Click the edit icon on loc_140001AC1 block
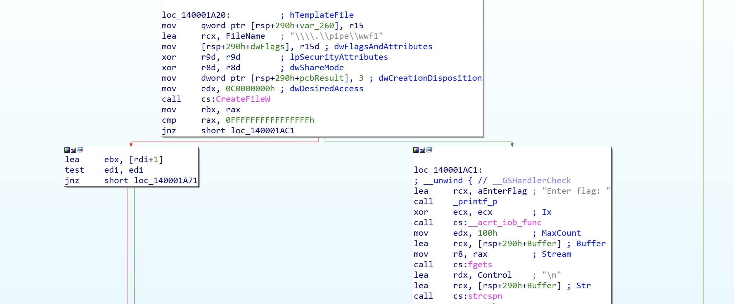 423,150
